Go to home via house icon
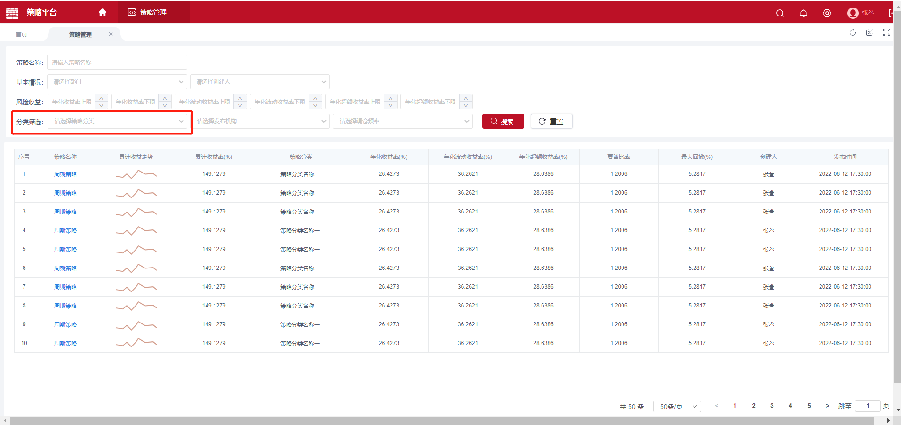 tap(103, 12)
